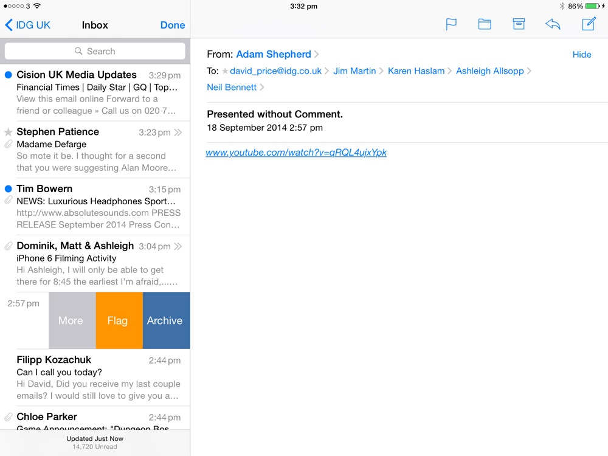Tap the Wi-Fi status icon

coord(37,6)
